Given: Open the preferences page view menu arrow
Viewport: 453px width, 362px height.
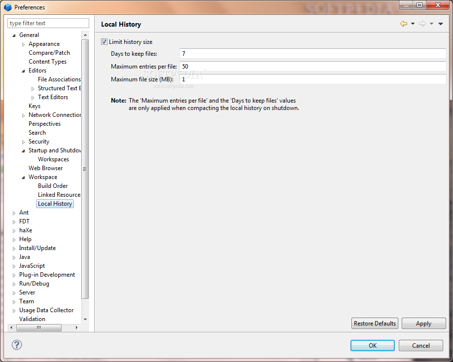Looking at the screenshot, I should (441, 24).
